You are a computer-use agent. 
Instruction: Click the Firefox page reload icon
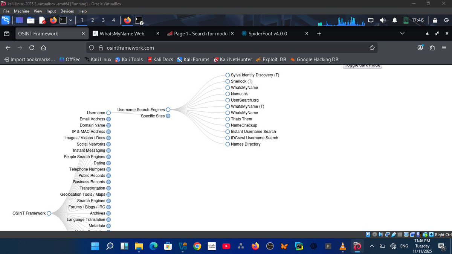[32, 48]
